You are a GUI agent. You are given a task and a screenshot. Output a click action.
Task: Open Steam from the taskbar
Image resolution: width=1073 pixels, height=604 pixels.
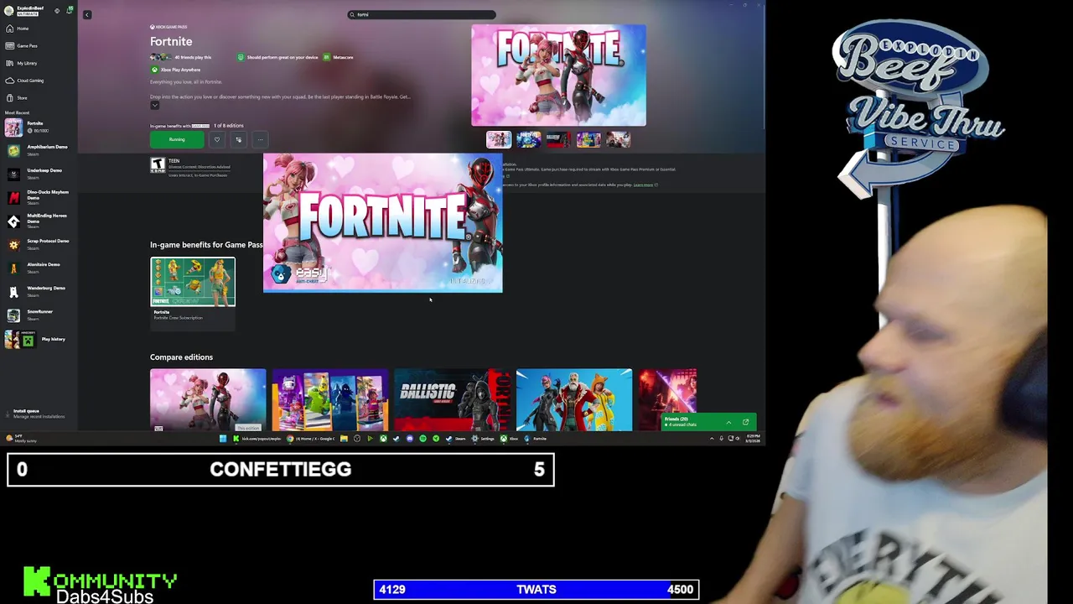point(456,438)
